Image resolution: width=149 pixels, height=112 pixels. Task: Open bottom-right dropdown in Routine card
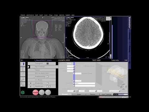tap(120, 91)
